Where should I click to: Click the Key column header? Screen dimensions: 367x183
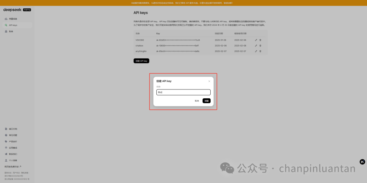pos(158,34)
